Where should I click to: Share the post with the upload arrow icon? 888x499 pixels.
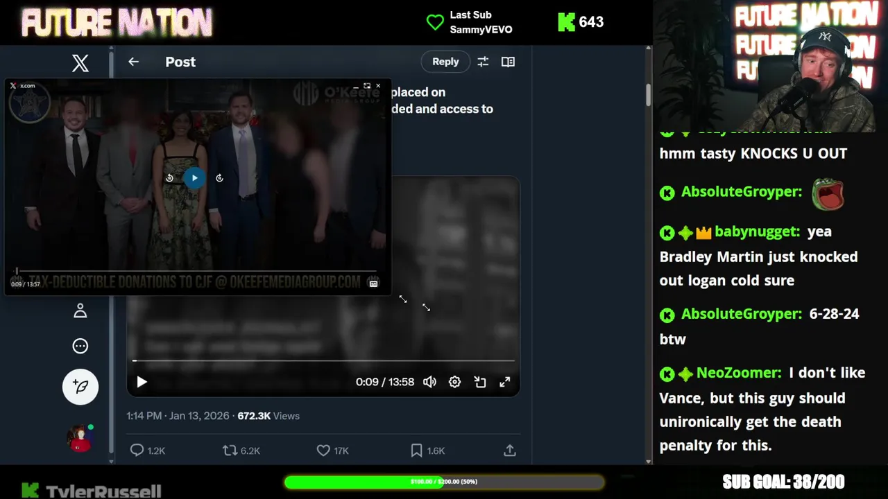pos(510,450)
